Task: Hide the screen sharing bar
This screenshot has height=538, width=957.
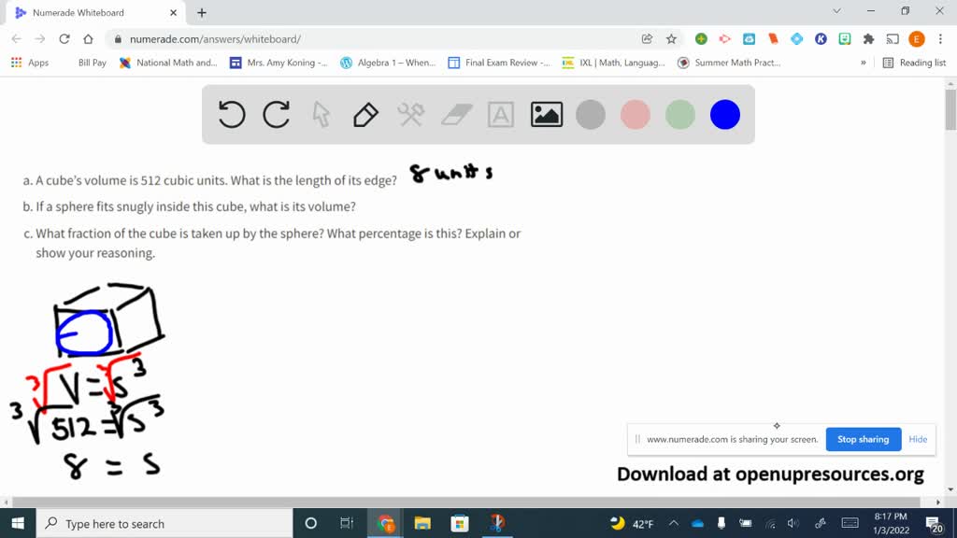Action: (918, 439)
